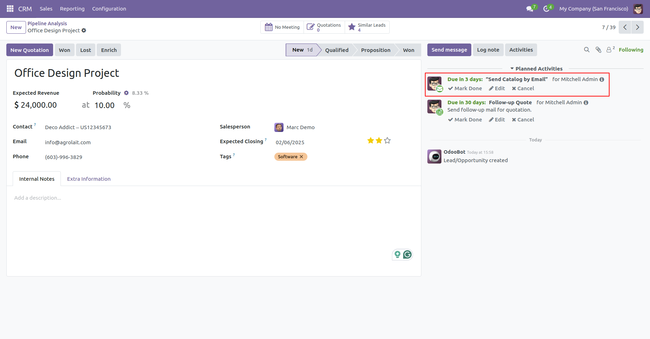
Task: Go to the previous record arrow
Action: [x=625, y=27]
